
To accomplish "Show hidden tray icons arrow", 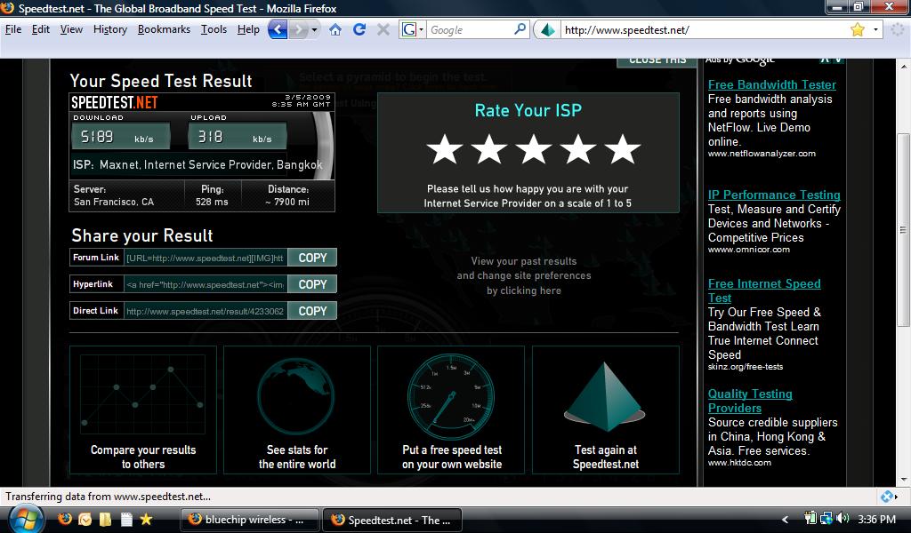I will click(x=786, y=520).
